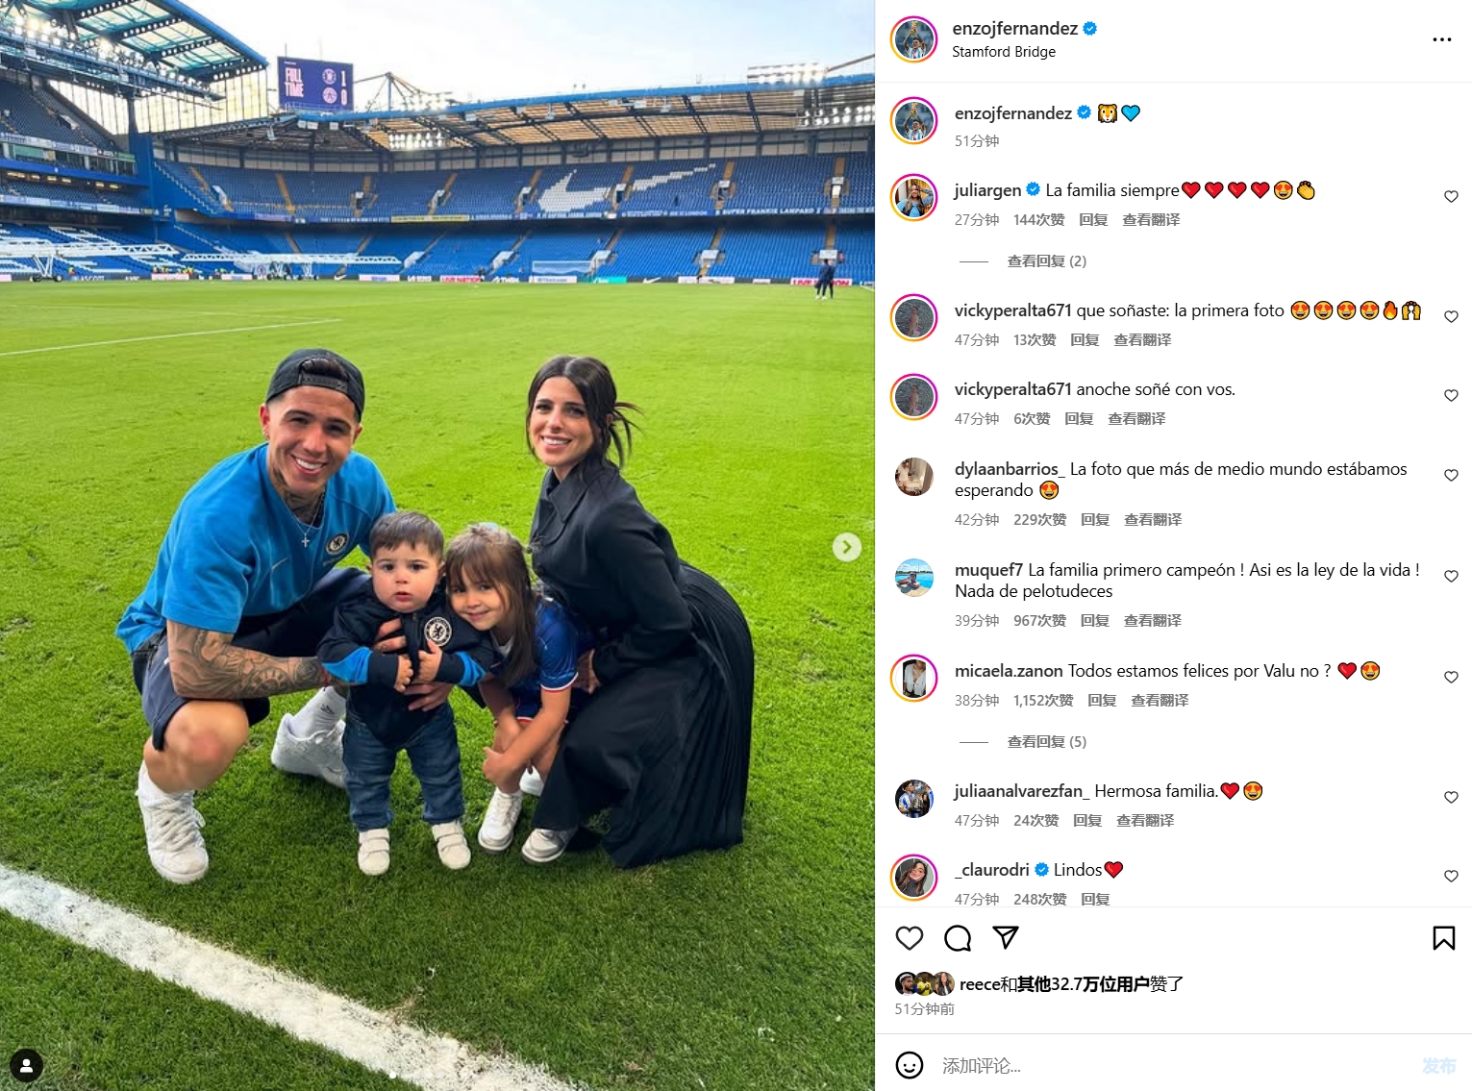The width and height of the screenshot is (1472, 1091).
Task: Expand 查看回复 (2) under juliargen's comment
Action: click(x=1046, y=261)
